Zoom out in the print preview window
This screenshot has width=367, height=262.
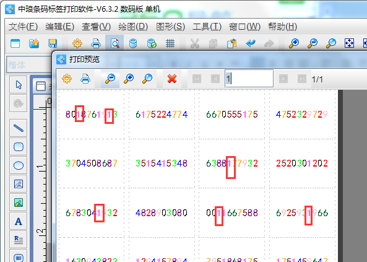tap(110, 79)
